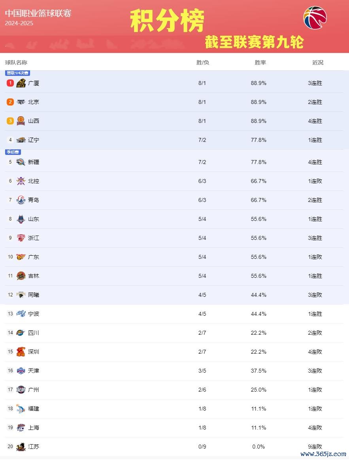Click the orange rank 2 badge
Viewport: 349px width, 460px height.
coord(10,102)
